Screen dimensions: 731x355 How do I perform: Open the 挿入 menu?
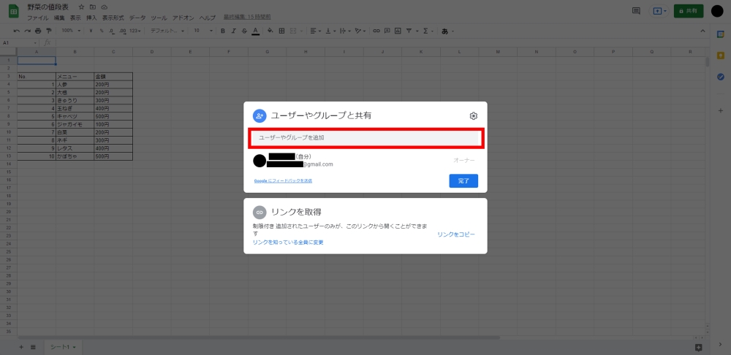point(91,18)
